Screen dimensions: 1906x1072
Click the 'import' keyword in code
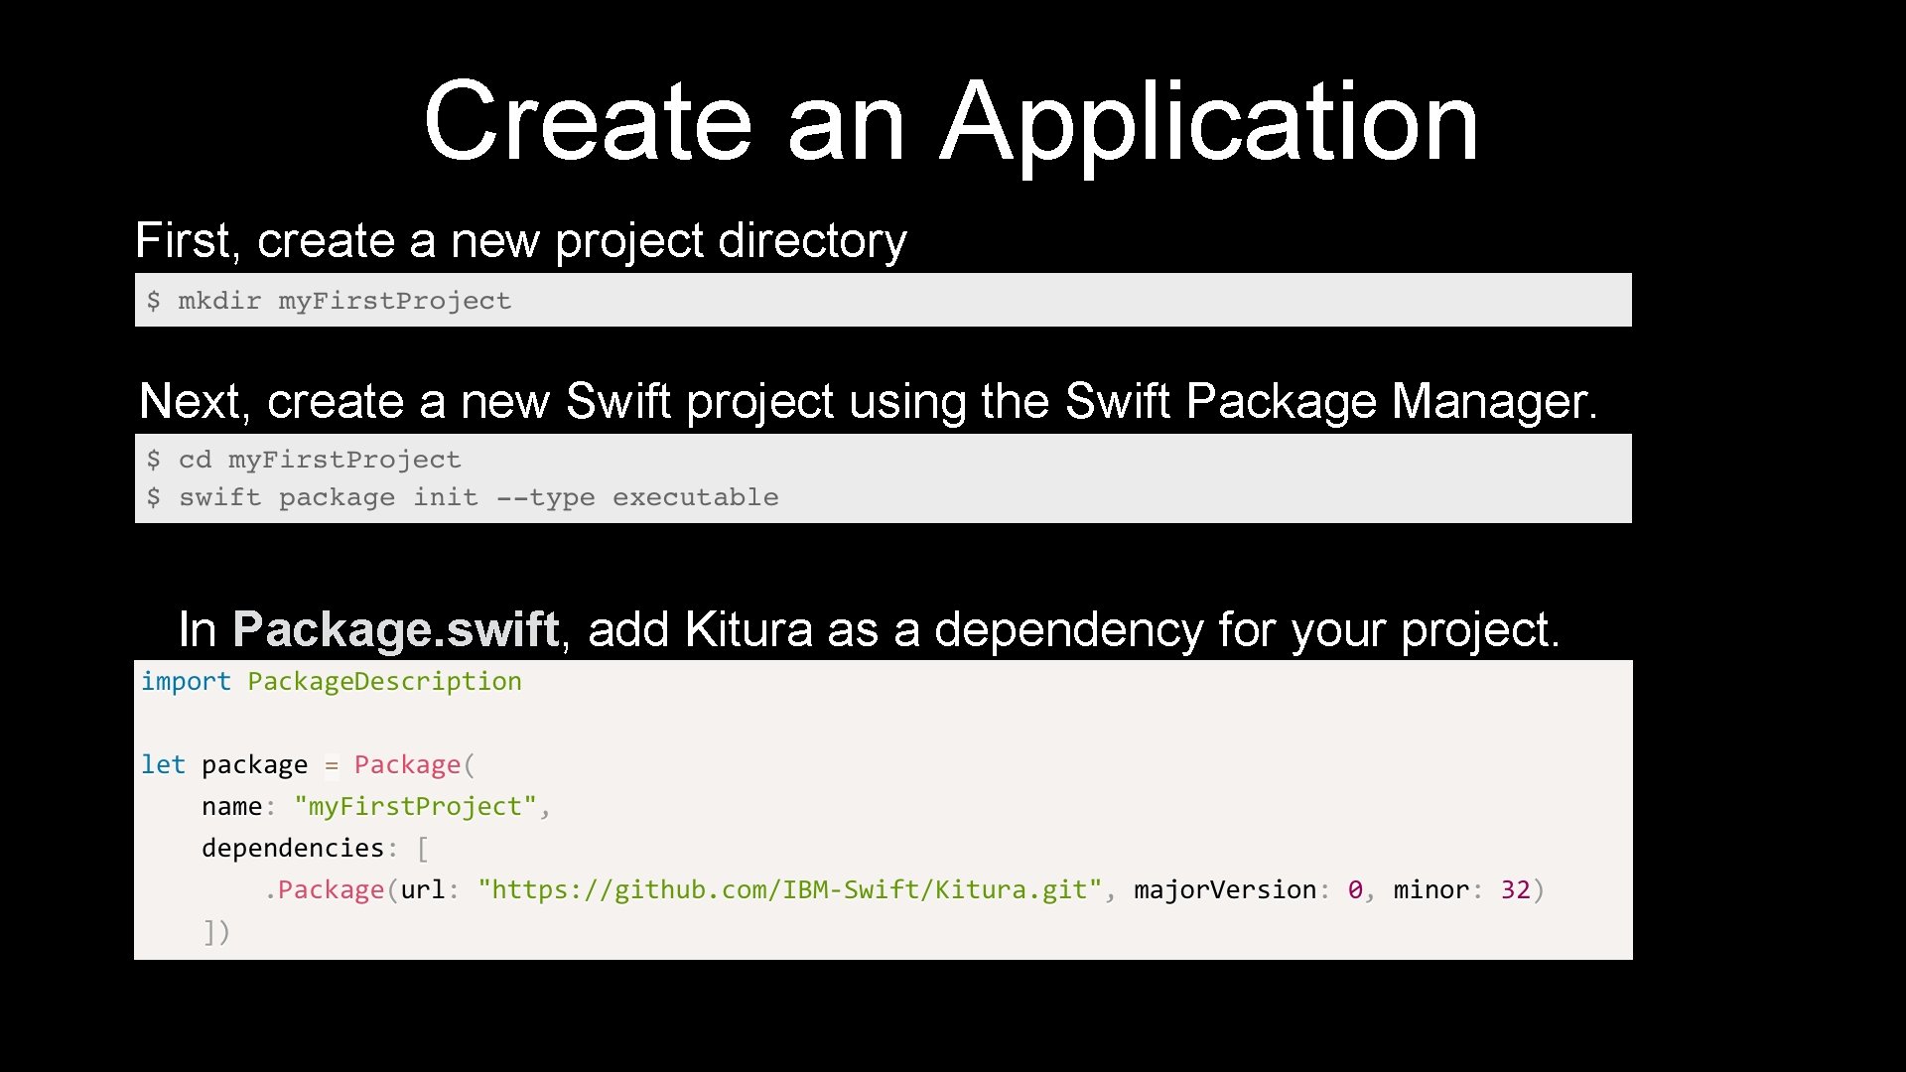(186, 682)
